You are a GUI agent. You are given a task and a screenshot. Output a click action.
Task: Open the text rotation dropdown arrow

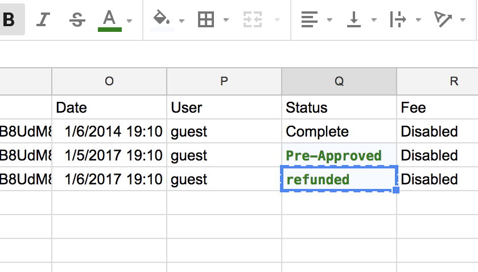463,20
